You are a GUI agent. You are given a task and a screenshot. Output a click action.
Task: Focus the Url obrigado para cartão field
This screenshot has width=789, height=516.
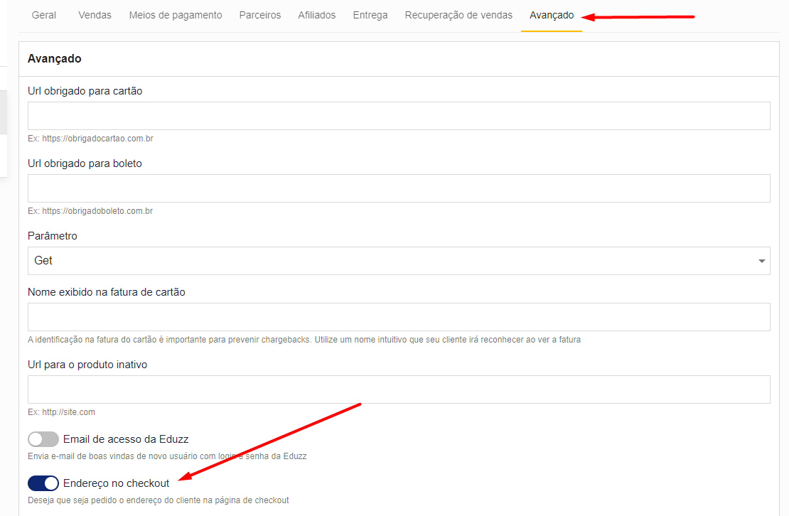tap(399, 116)
